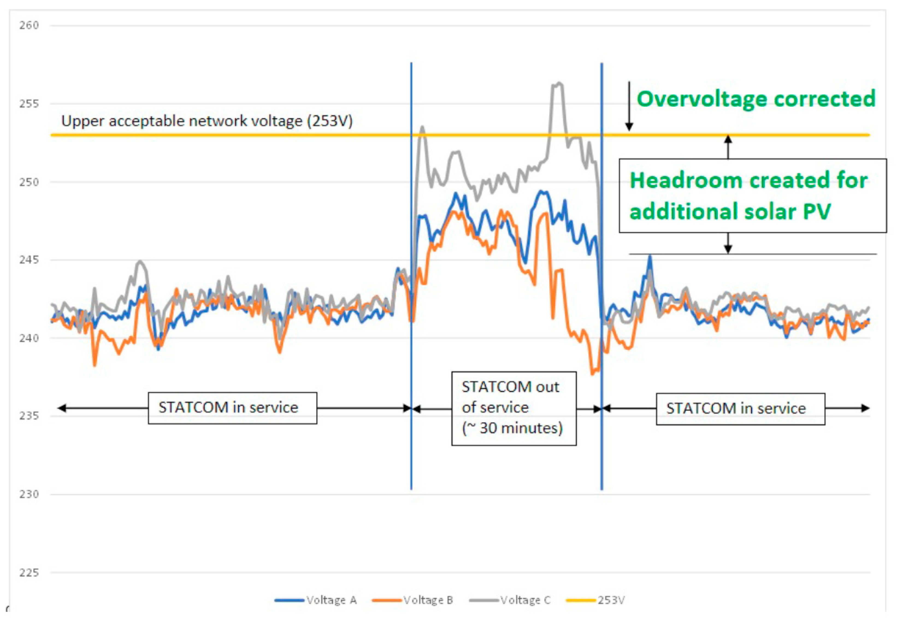The image size is (897, 622).
Task: Click the y-axis label 225
Action: [x=29, y=573]
